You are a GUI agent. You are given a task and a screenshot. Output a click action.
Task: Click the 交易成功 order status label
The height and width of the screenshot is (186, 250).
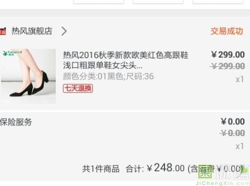pyautogui.click(x=227, y=31)
